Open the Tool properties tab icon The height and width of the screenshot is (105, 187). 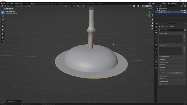(x=156, y=27)
